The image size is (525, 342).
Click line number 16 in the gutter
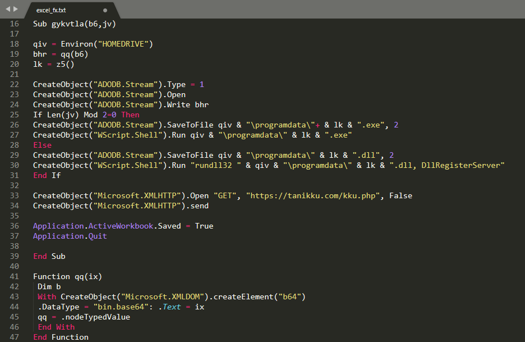coord(15,24)
